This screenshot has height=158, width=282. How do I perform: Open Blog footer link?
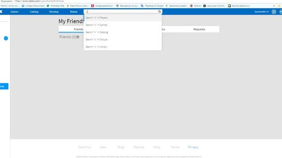tap(121, 147)
